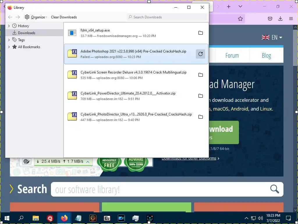Click the CyberLink PowerDirector zip icon
298x224 pixels.
tap(72, 95)
